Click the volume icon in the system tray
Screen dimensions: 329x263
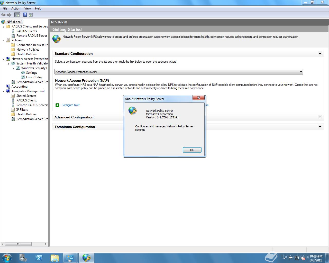(303, 258)
